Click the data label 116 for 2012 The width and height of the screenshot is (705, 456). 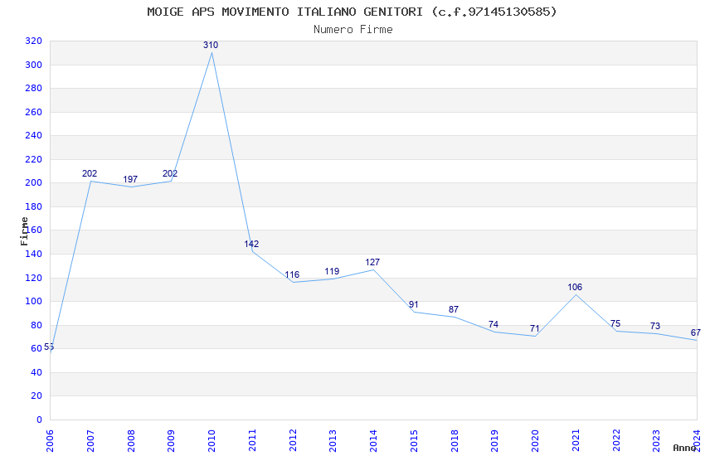[x=292, y=274]
